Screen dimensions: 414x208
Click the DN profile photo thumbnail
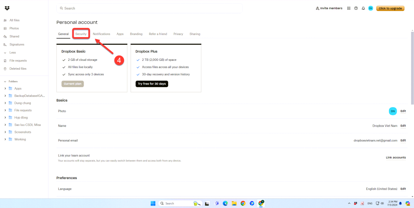(x=393, y=111)
